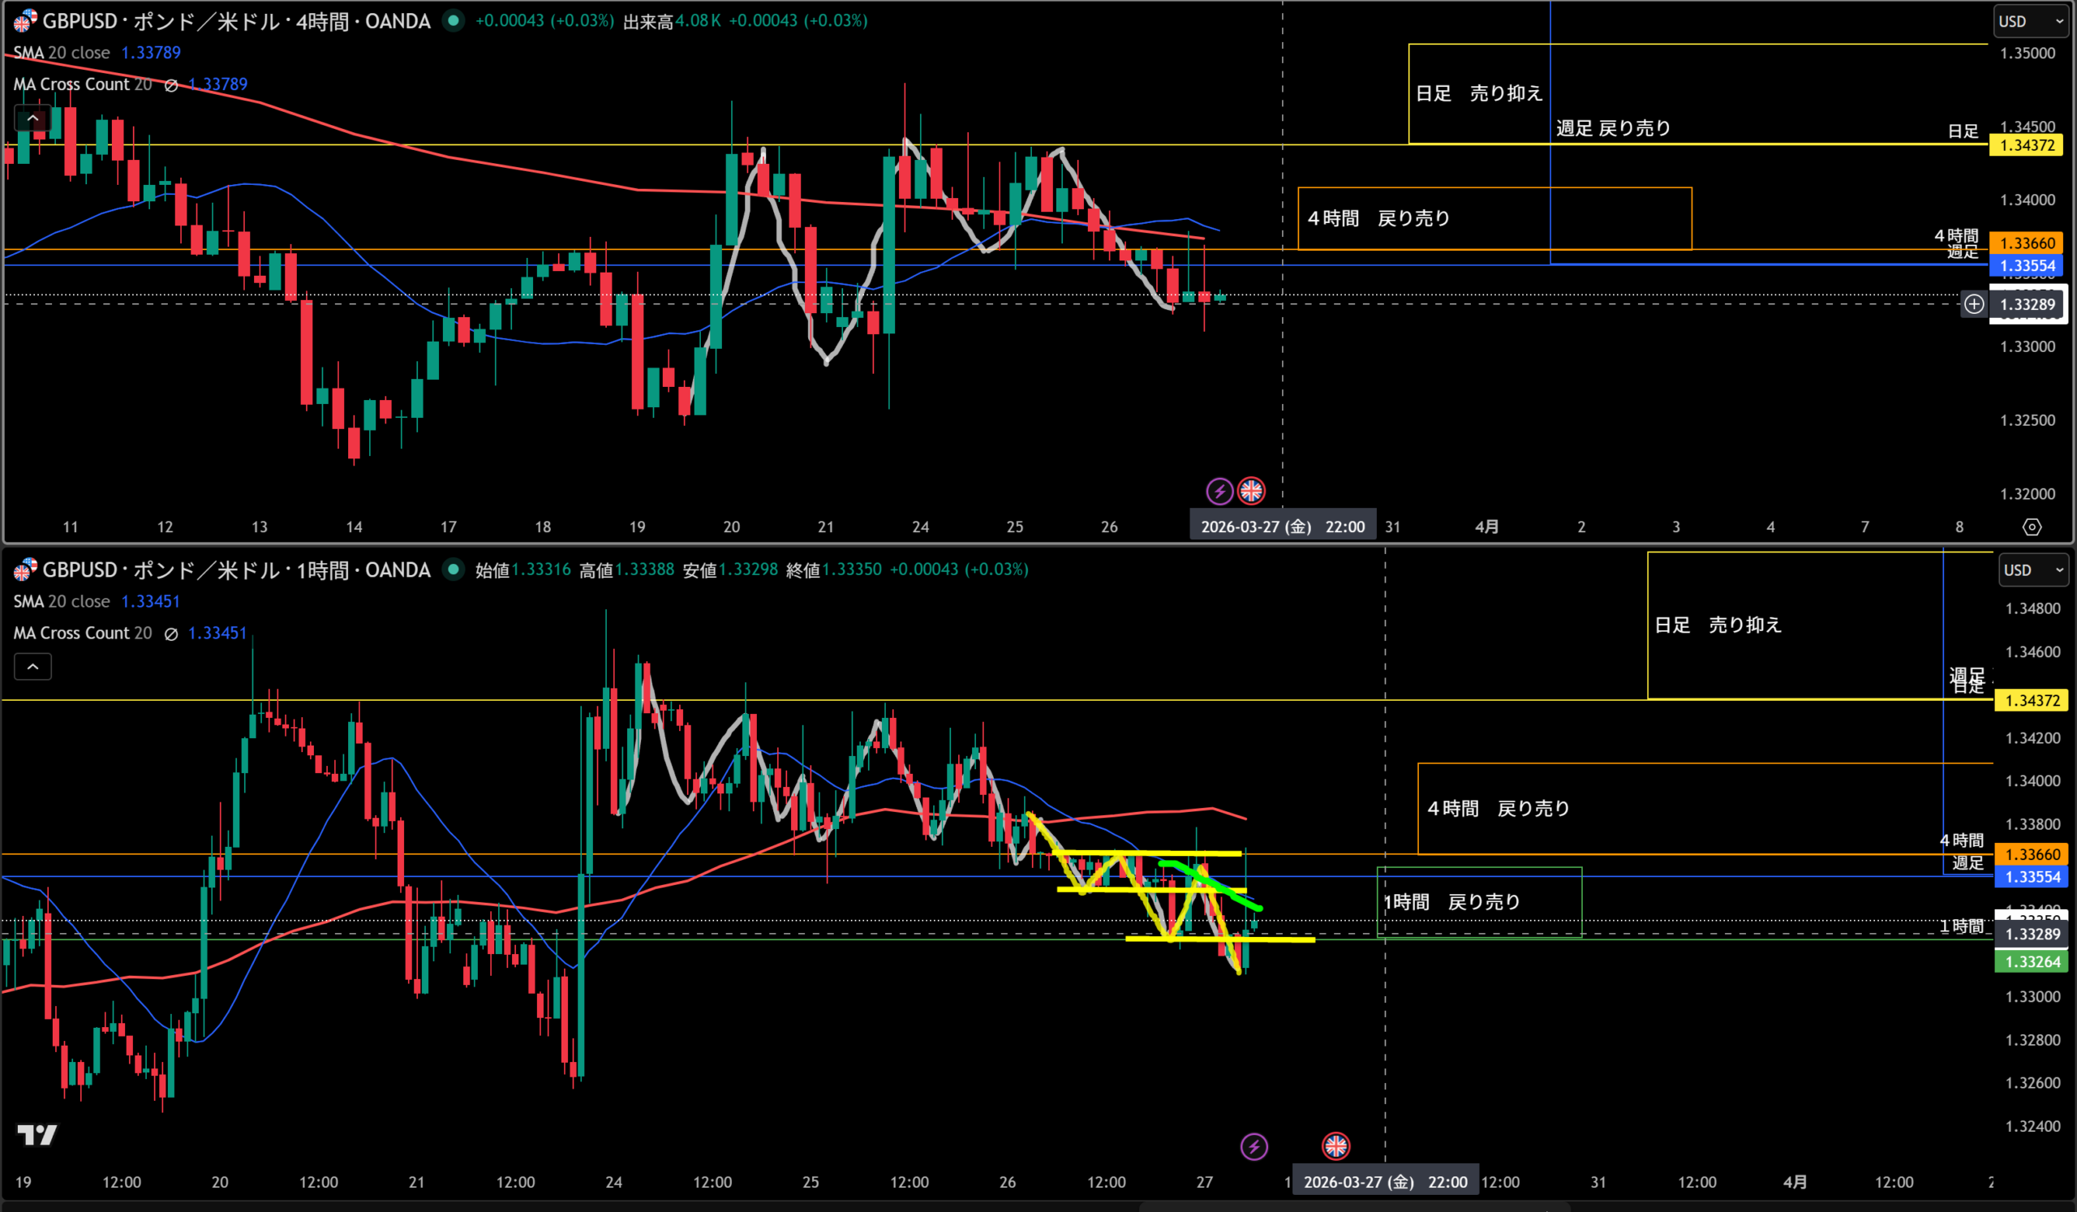Click the orange 1.33660 price label
This screenshot has height=1212, width=2077.
pyautogui.click(x=2027, y=243)
